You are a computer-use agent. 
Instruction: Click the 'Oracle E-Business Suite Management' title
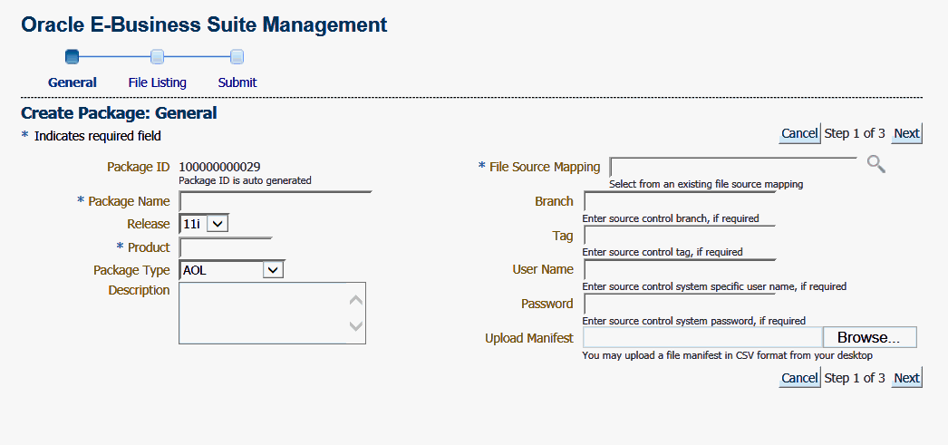point(204,24)
